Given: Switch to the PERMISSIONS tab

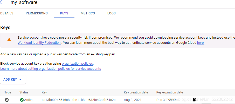Looking at the screenshot, I should [x=37, y=13].
